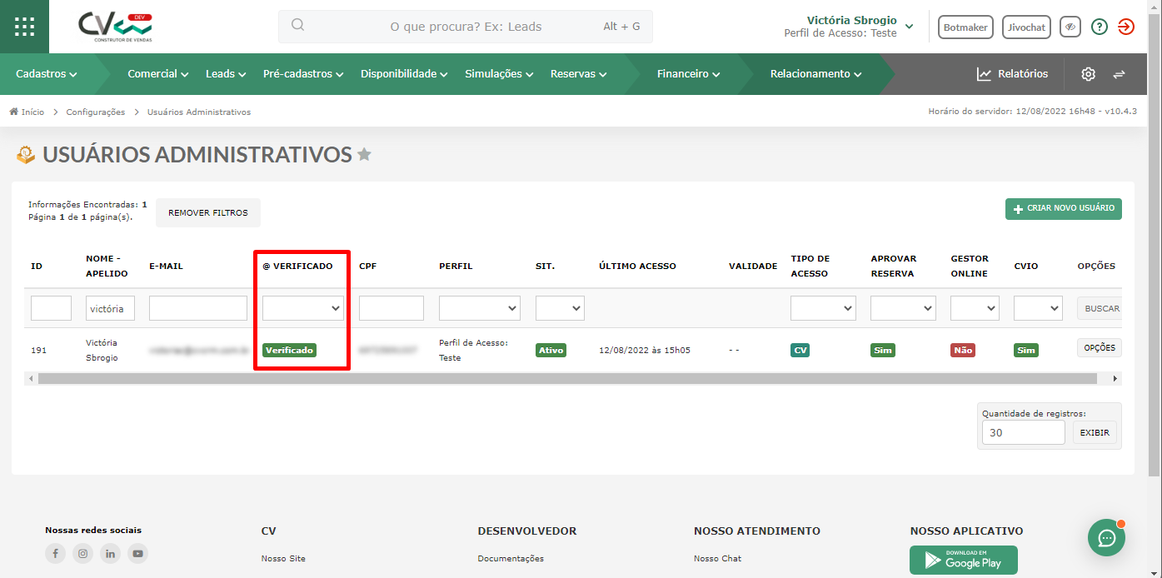This screenshot has height=578, width=1162.
Task: Open the Gestor Online filter dropdown
Action: 975,308
